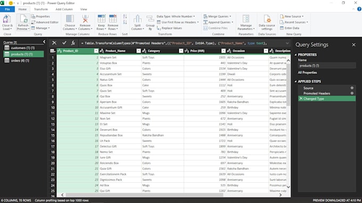
Task: Open the Price (INR) column filter dropdown
Action: click(224, 51)
